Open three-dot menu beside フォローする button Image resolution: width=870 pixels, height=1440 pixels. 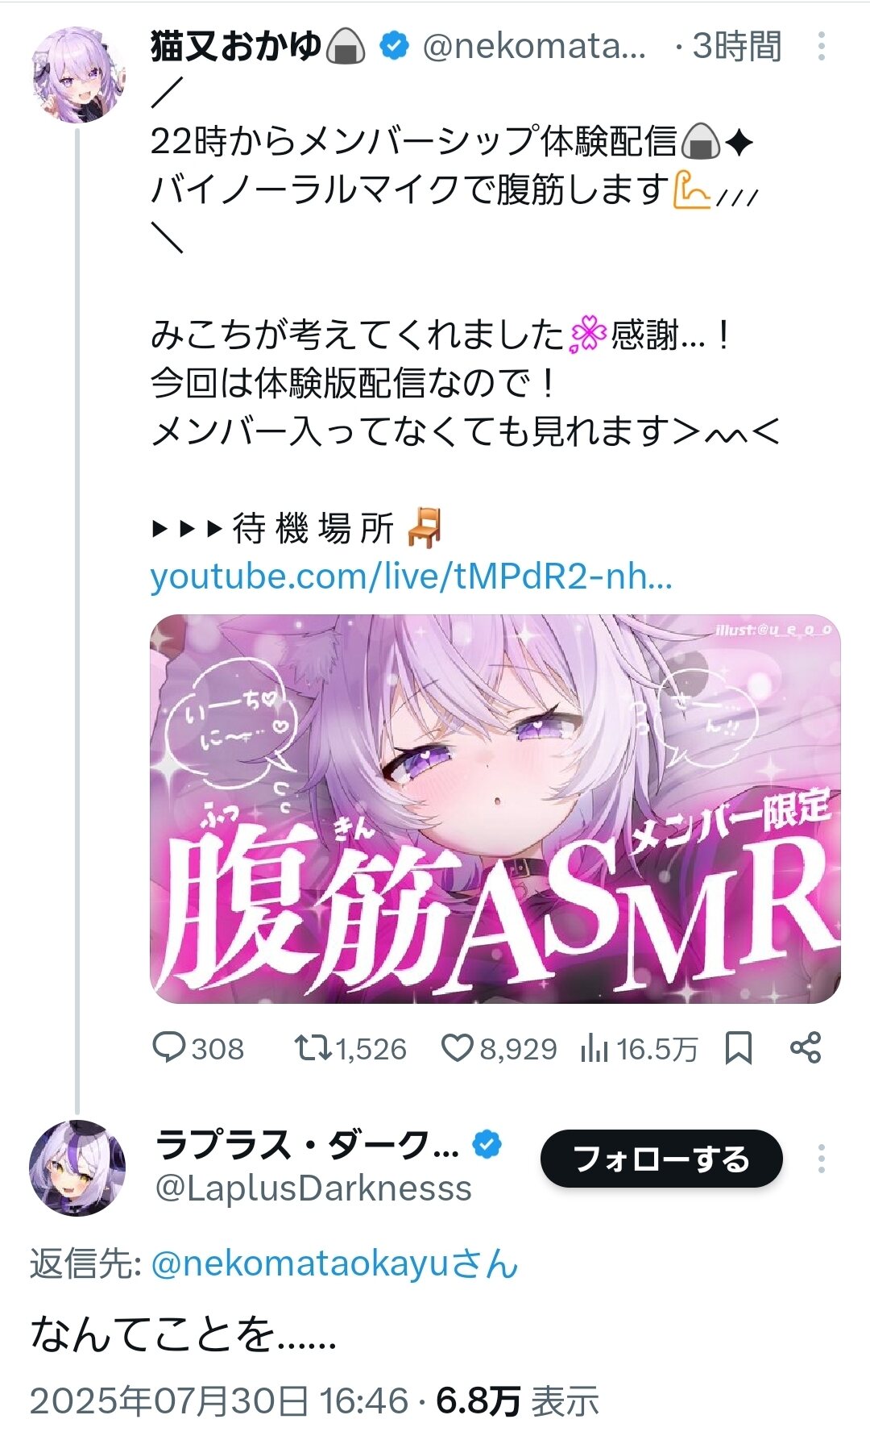pos(821,1159)
